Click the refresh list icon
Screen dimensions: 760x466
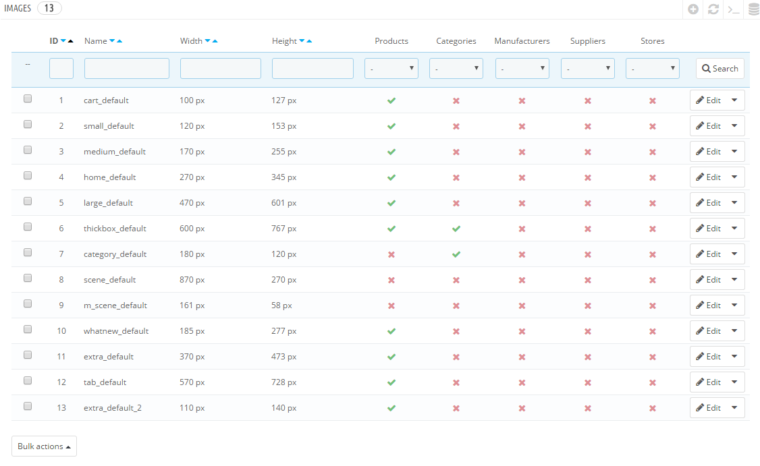pyautogui.click(x=713, y=9)
